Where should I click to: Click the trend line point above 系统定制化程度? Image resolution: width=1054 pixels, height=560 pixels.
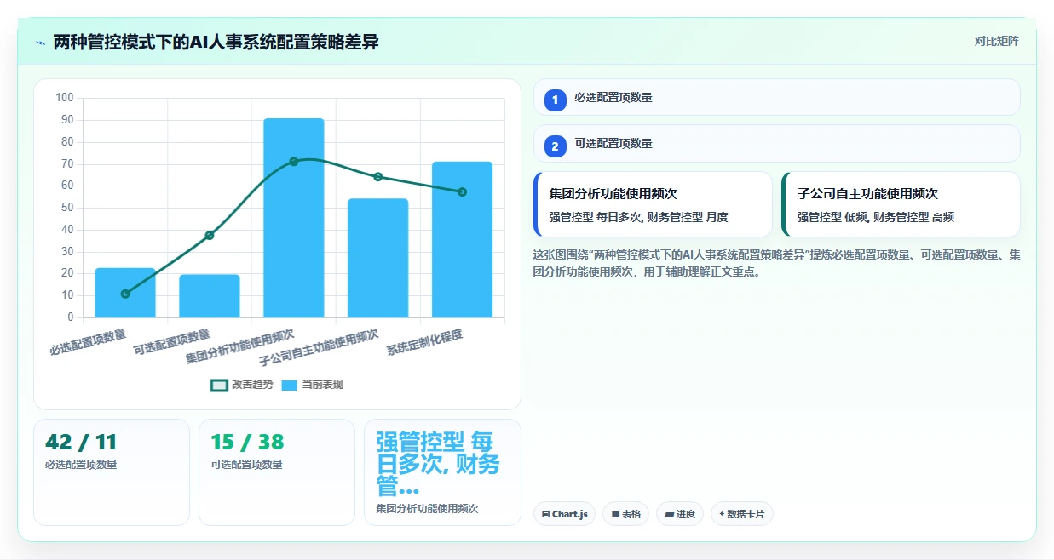463,191
